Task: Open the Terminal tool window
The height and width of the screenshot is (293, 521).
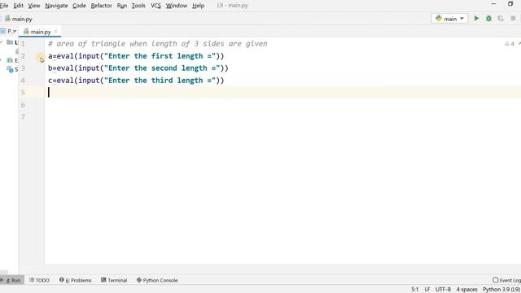Action: click(x=114, y=280)
